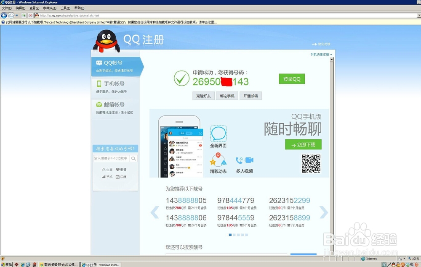Click the 立即下载 button
The height and width of the screenshot is (267, 421).
(x=303, y=144)
